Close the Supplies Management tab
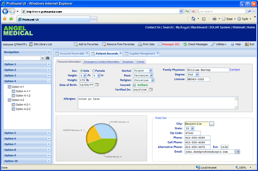Image resolution: width=258 pixels, height=171 pixels. [x=158, y=53]
